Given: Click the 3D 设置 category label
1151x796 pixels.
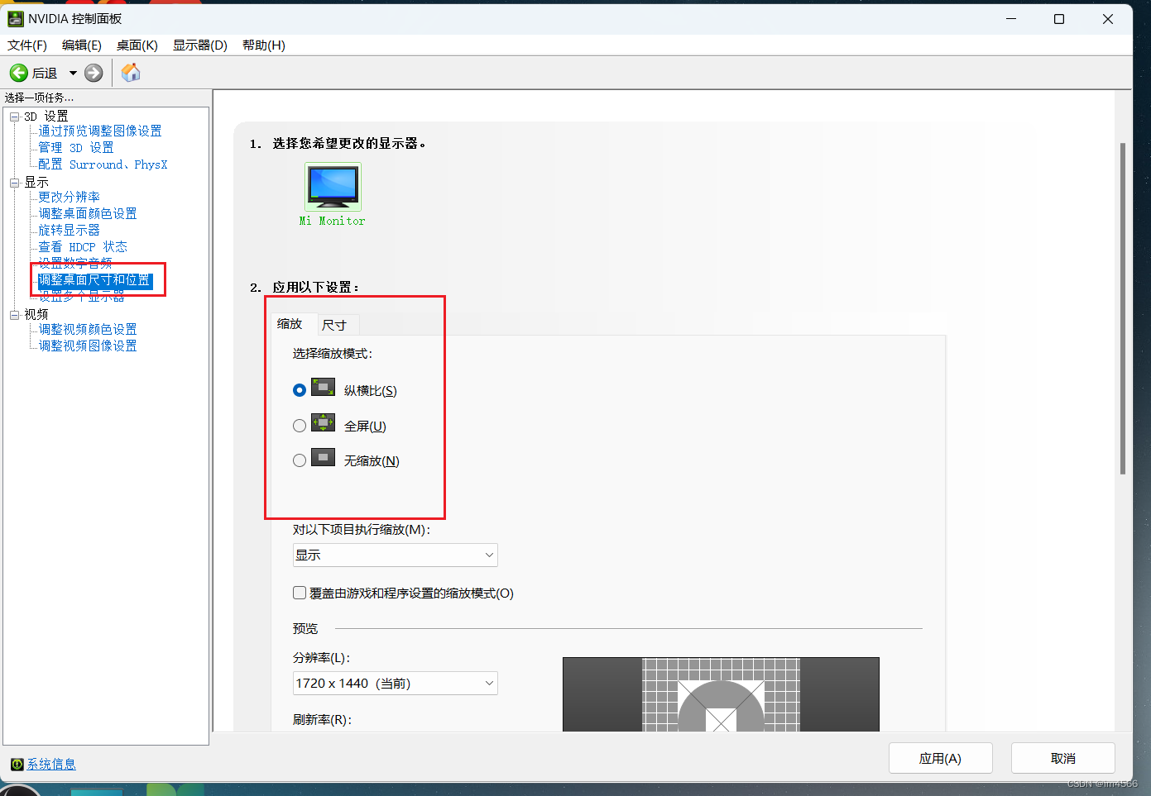Looking at the screenshot, I should point(46,116).
